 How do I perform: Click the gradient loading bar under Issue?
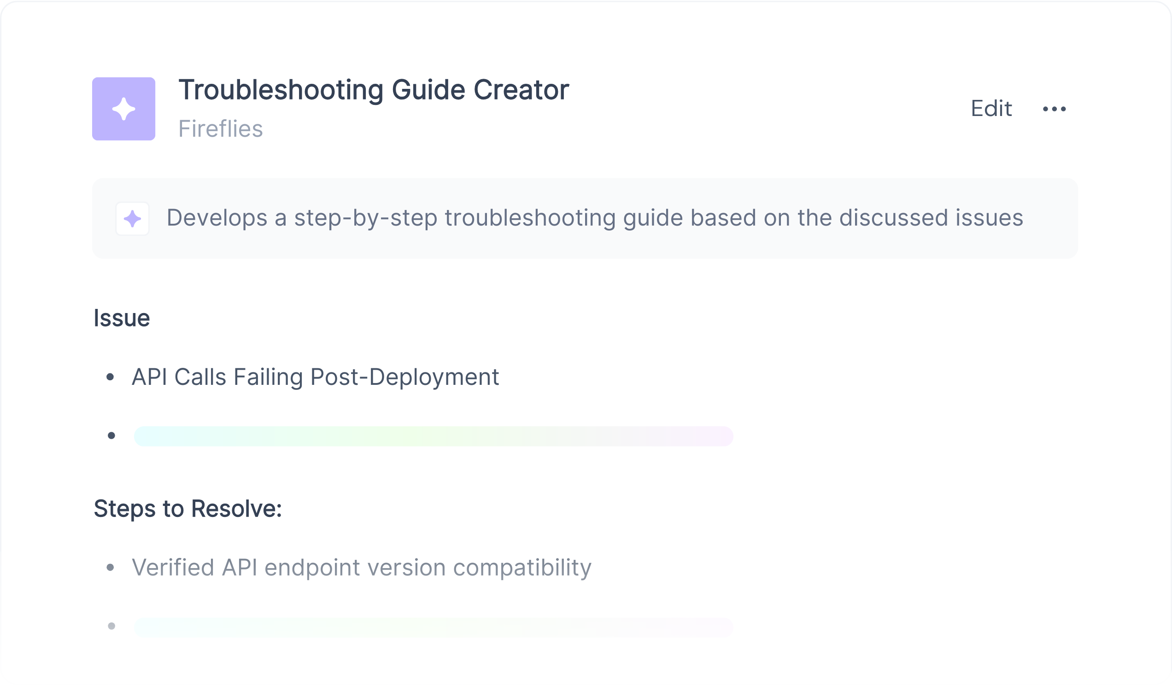pos(433,436)
